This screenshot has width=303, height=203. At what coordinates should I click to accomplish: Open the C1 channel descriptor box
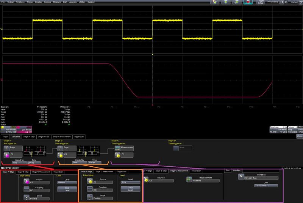point(8,130)
